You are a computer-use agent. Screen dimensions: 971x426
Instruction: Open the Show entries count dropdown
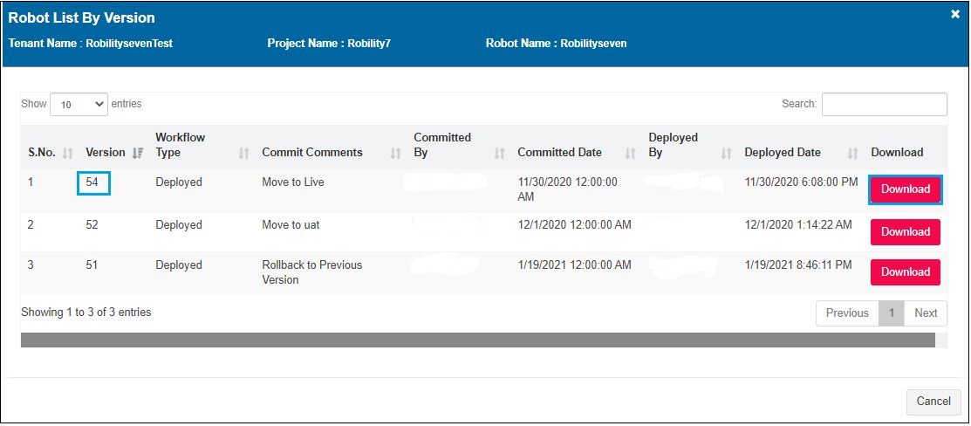pyautogui.click(x=79, y=104)
